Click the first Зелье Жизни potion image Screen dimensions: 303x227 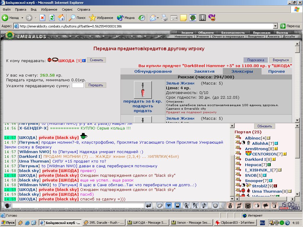(x=143, y=90)
